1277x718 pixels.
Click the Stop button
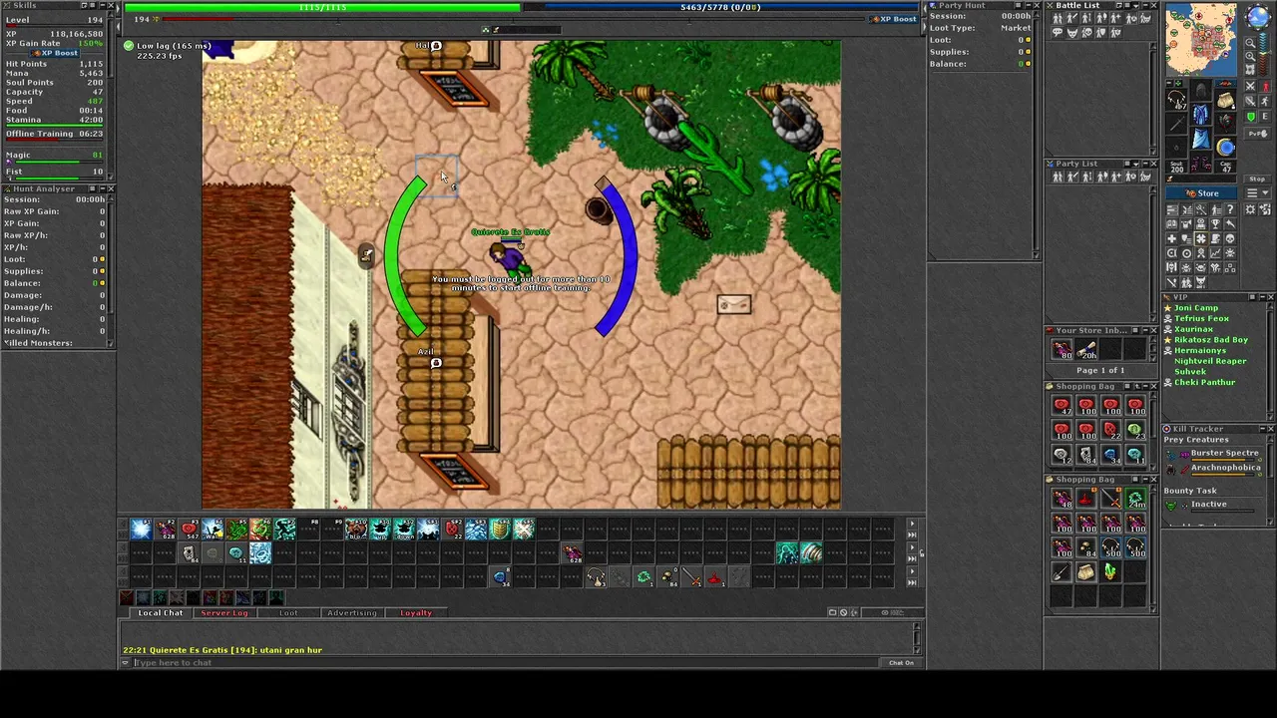pyautogui.click(x=1257, y=179)
